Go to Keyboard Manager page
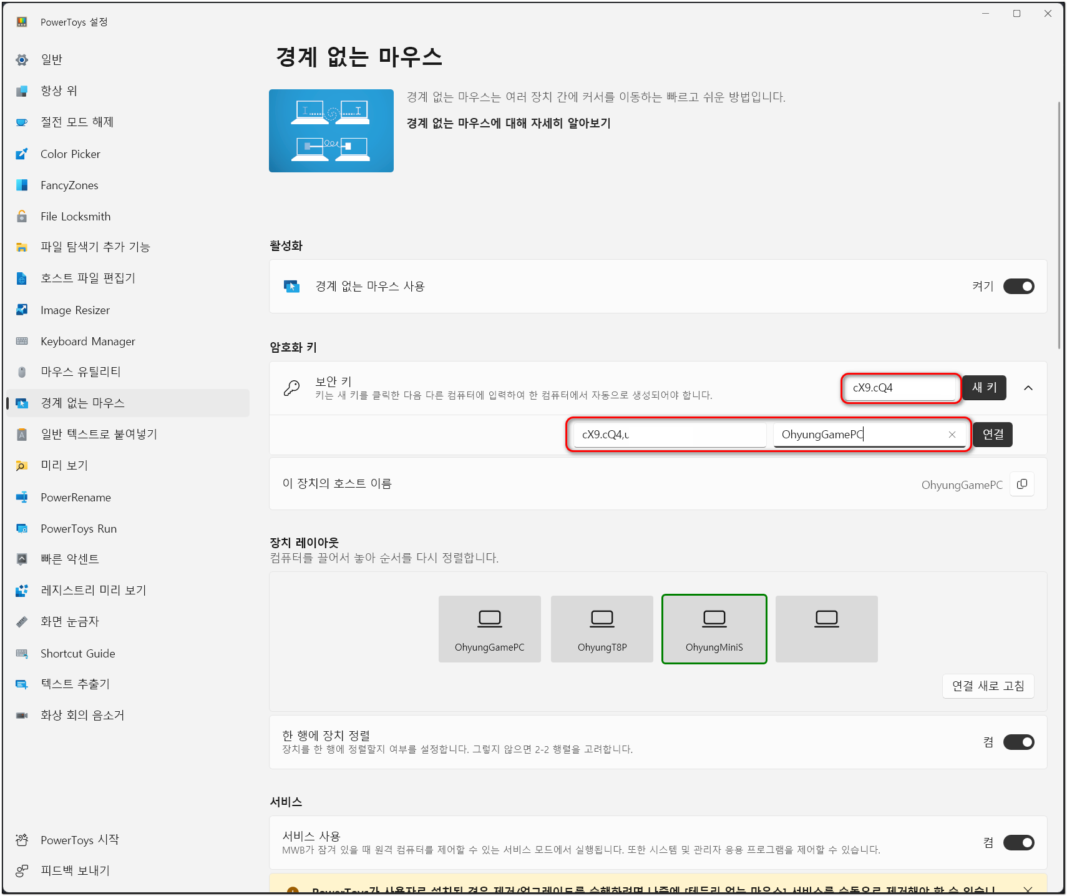1067x896 pixels. click(128, 341)
